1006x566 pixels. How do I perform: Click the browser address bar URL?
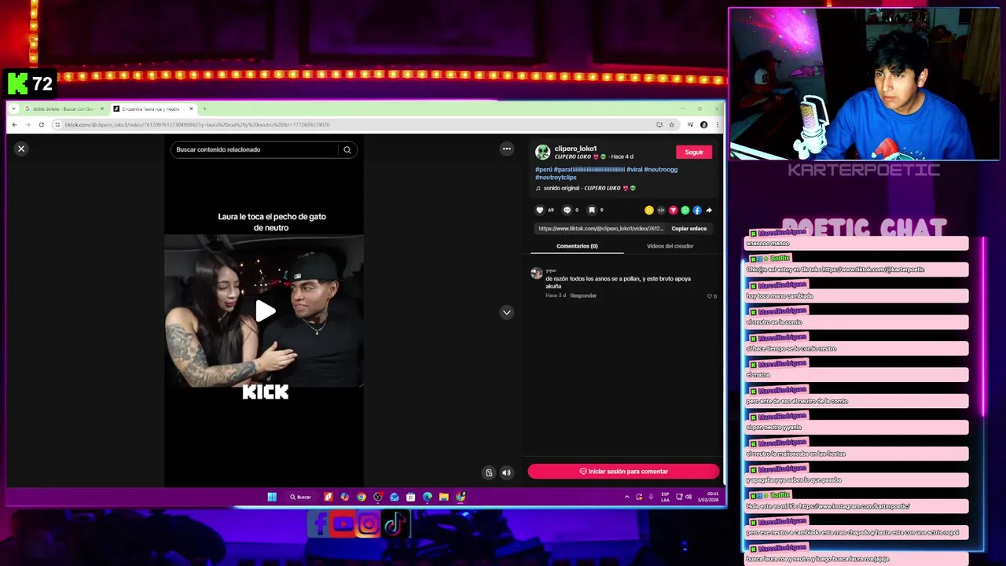point(196,124)
